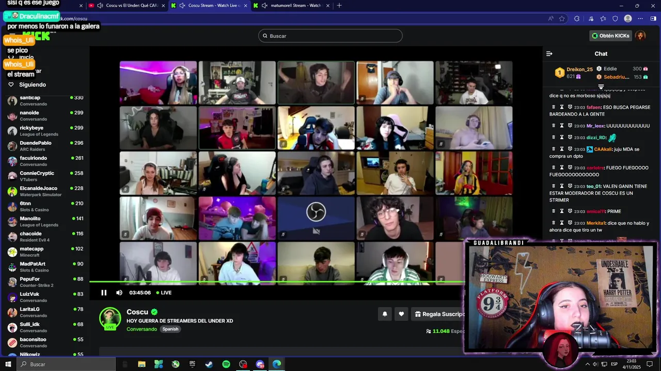Click Coscu's live profile avatar

point(110,318)
